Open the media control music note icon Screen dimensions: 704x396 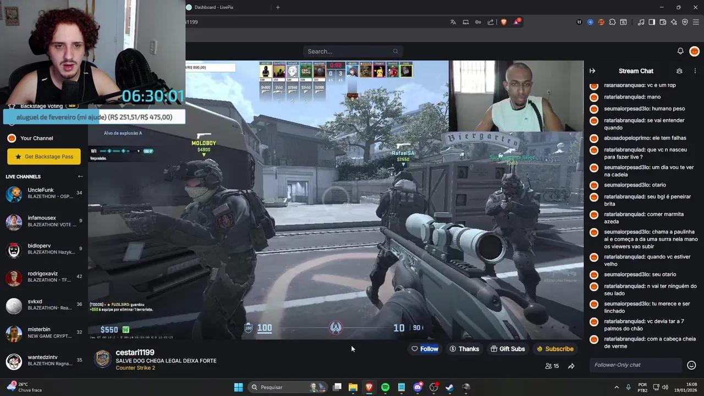(x=641, y=22)
